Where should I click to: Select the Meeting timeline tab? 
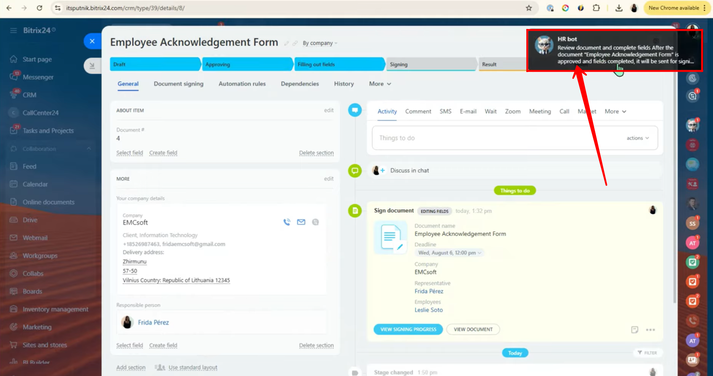click(540, 111)
